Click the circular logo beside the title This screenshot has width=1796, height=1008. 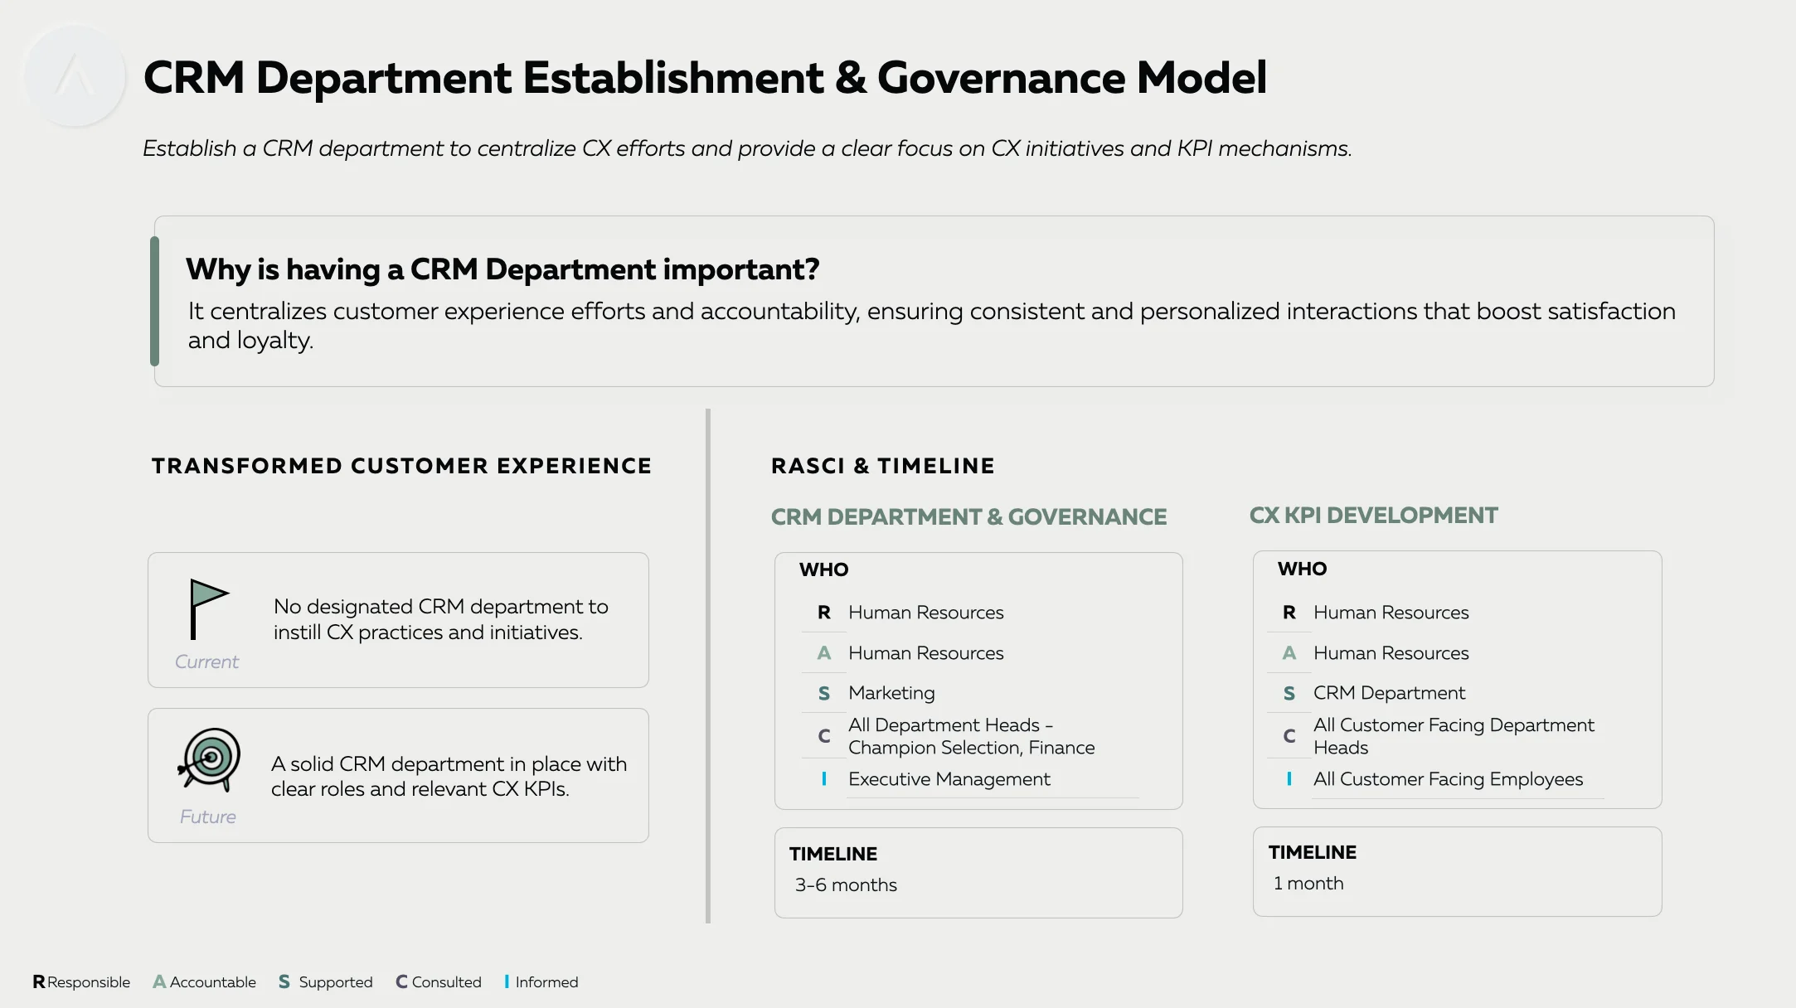[x=75, y=76]
